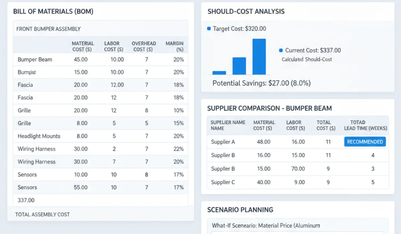Click the 15% Grille margin cell
The width and height of the screenshot is (401, 234).
coord(179,123)
